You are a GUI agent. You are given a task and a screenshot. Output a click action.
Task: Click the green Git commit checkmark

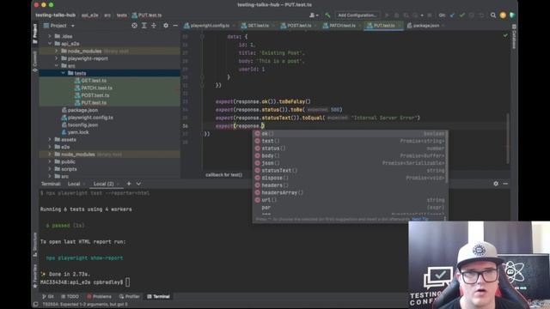(x=462, y=15)
